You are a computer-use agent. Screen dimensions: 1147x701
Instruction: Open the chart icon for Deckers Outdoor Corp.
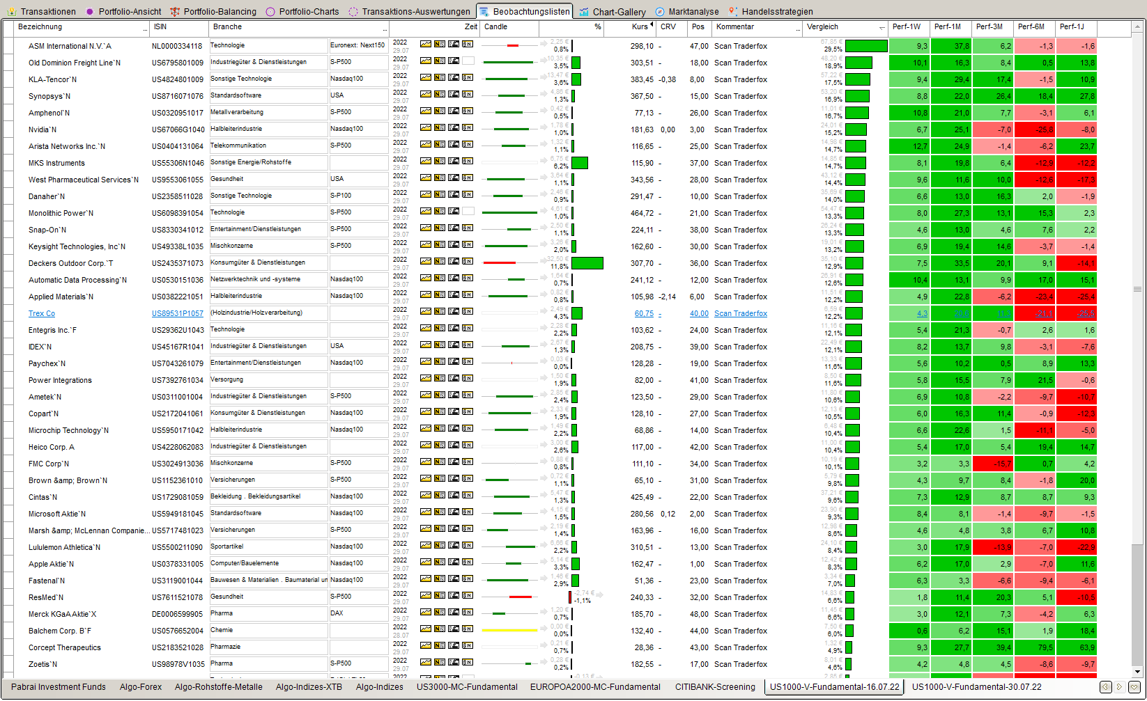tap(426, 261)
